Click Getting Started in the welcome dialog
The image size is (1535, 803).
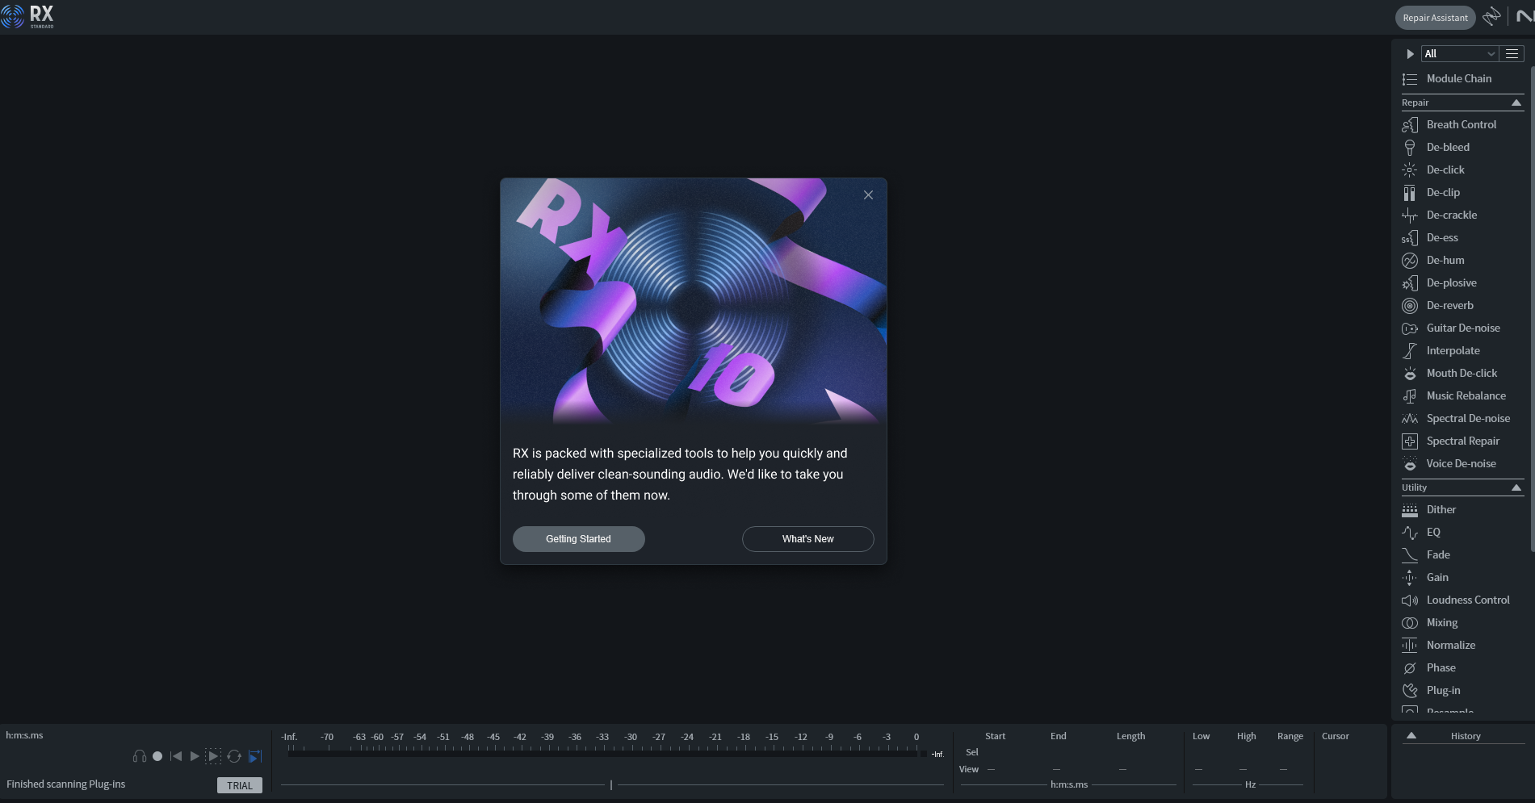[x=578, y=539]
